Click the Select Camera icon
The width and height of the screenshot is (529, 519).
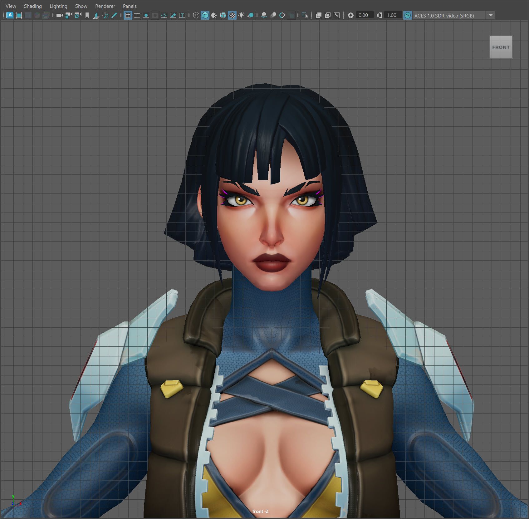point(60,15)
